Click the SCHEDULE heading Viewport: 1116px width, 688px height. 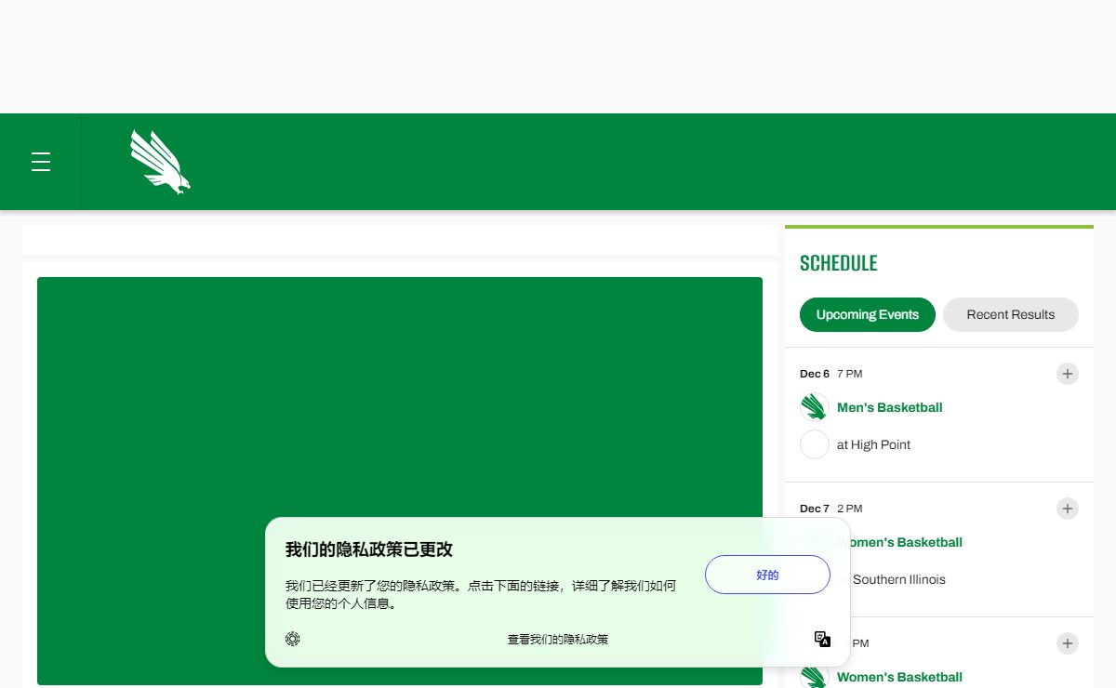pos(839,263)
